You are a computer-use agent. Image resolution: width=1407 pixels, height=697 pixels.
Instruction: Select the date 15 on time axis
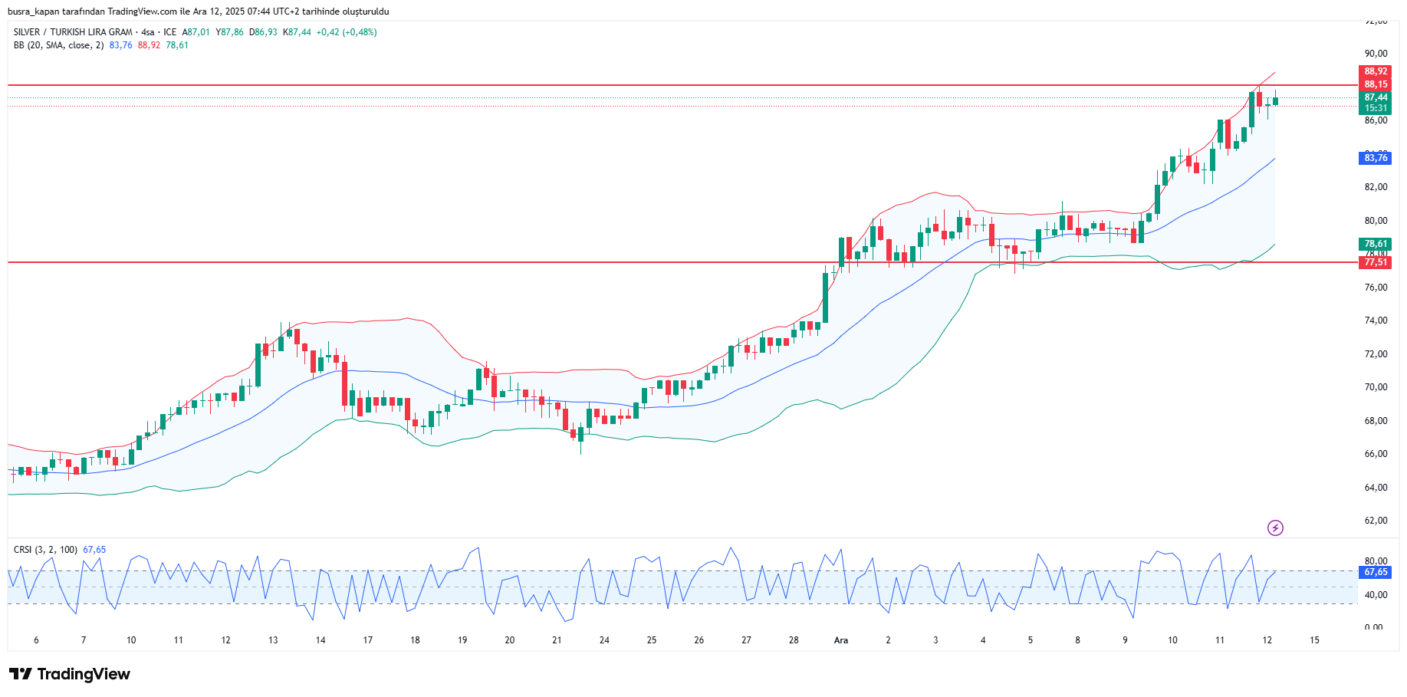1314,640
